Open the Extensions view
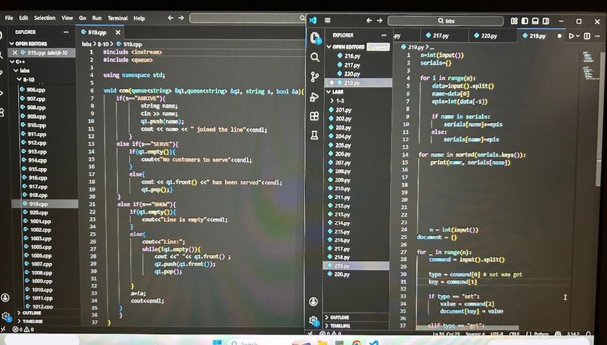 pos(314,116)
